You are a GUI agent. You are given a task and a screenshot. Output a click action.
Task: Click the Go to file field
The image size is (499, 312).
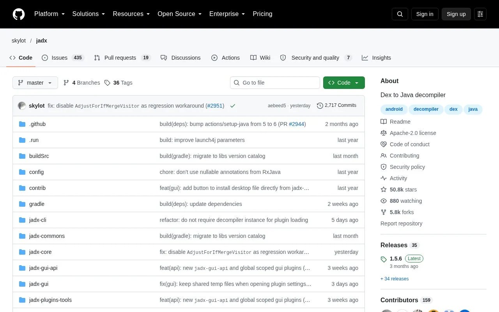click(275, 83)
